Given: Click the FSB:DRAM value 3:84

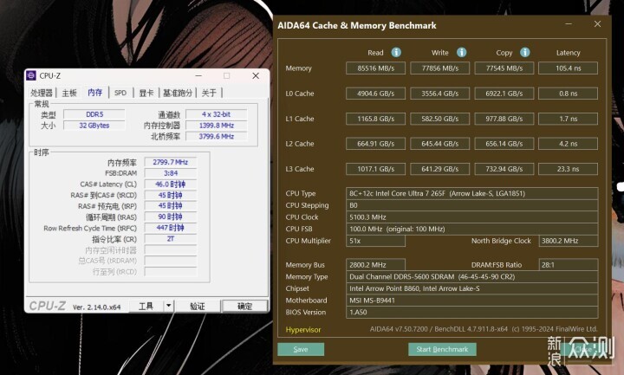Looking at the screenshot, I should (x=171, y=173).
